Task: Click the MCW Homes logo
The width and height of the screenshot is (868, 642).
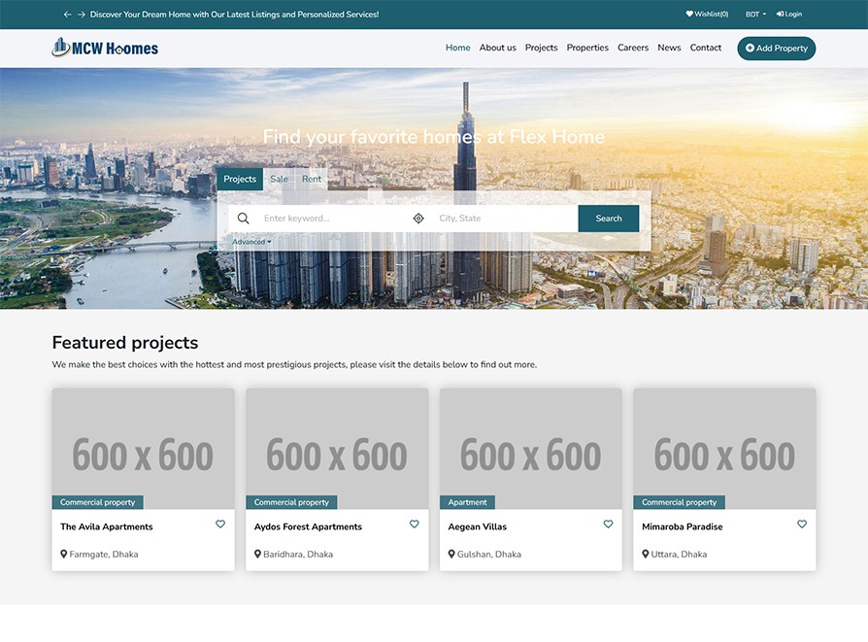Action: coord(105,48)
